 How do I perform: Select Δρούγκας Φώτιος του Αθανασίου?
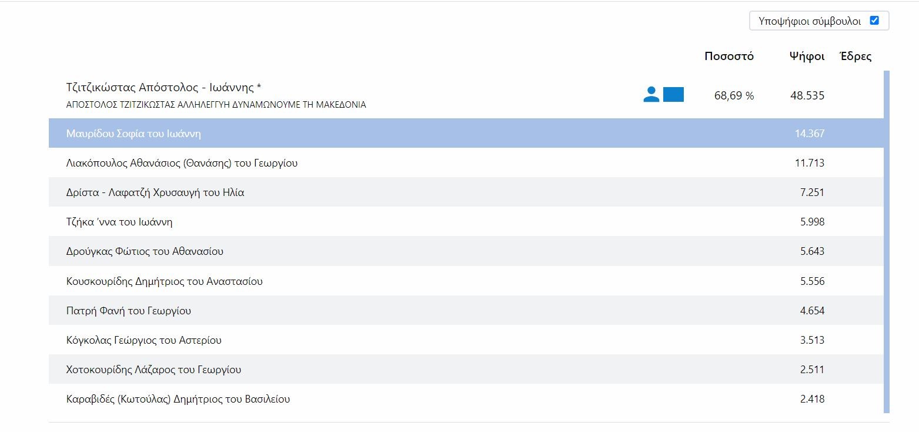pos(145,251)
